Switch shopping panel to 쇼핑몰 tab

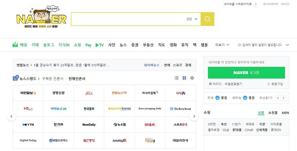click(273, 113)
